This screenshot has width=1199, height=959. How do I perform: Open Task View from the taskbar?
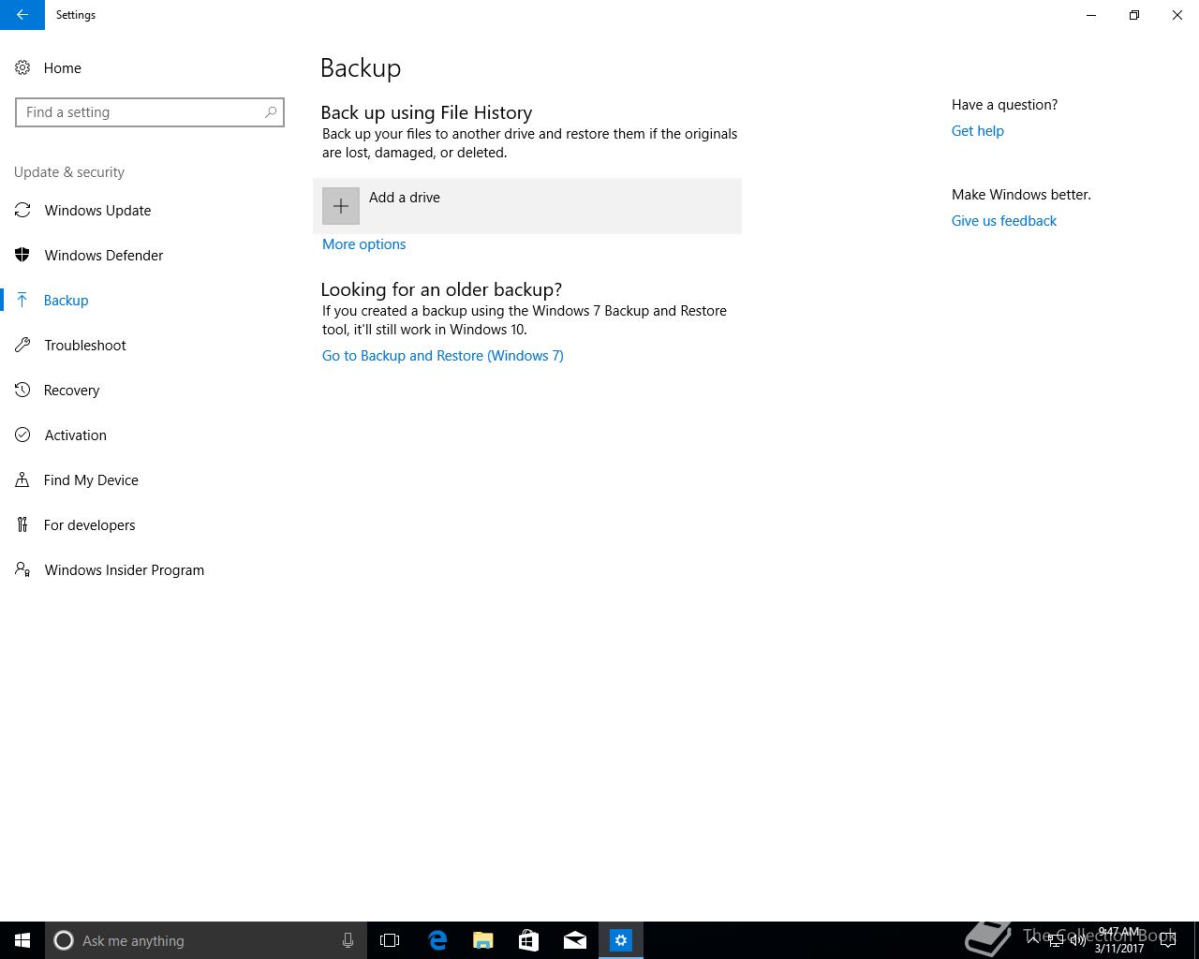(390, 940)
